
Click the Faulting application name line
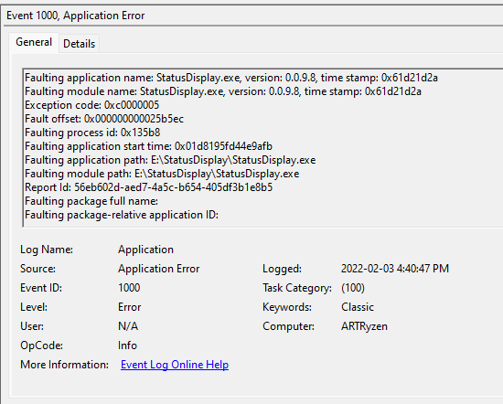click(x=231, y=78)
